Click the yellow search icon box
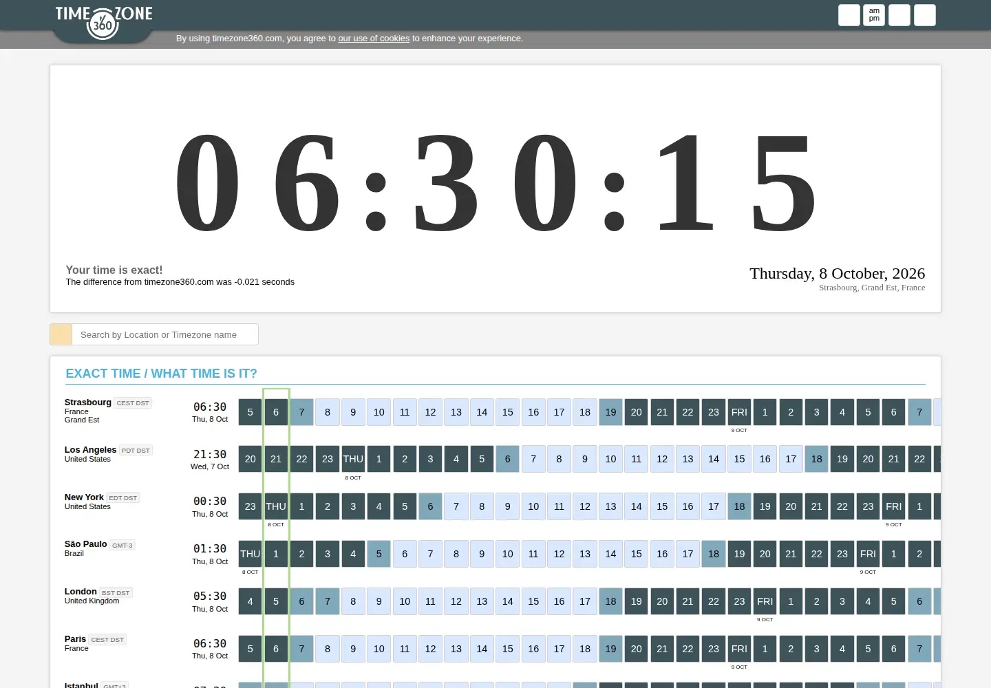Viewport: 991px width, 688px height. pos(61,334)
